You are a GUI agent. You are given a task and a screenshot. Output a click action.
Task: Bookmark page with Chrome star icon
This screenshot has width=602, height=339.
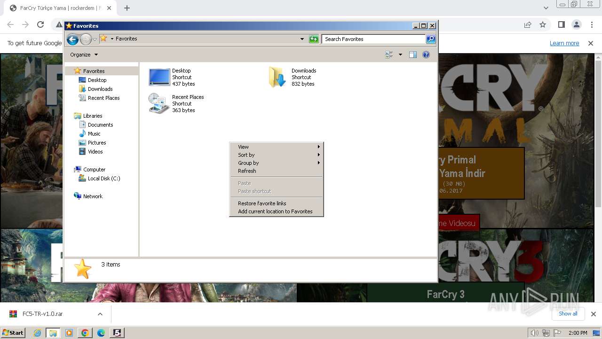(543, 24)
